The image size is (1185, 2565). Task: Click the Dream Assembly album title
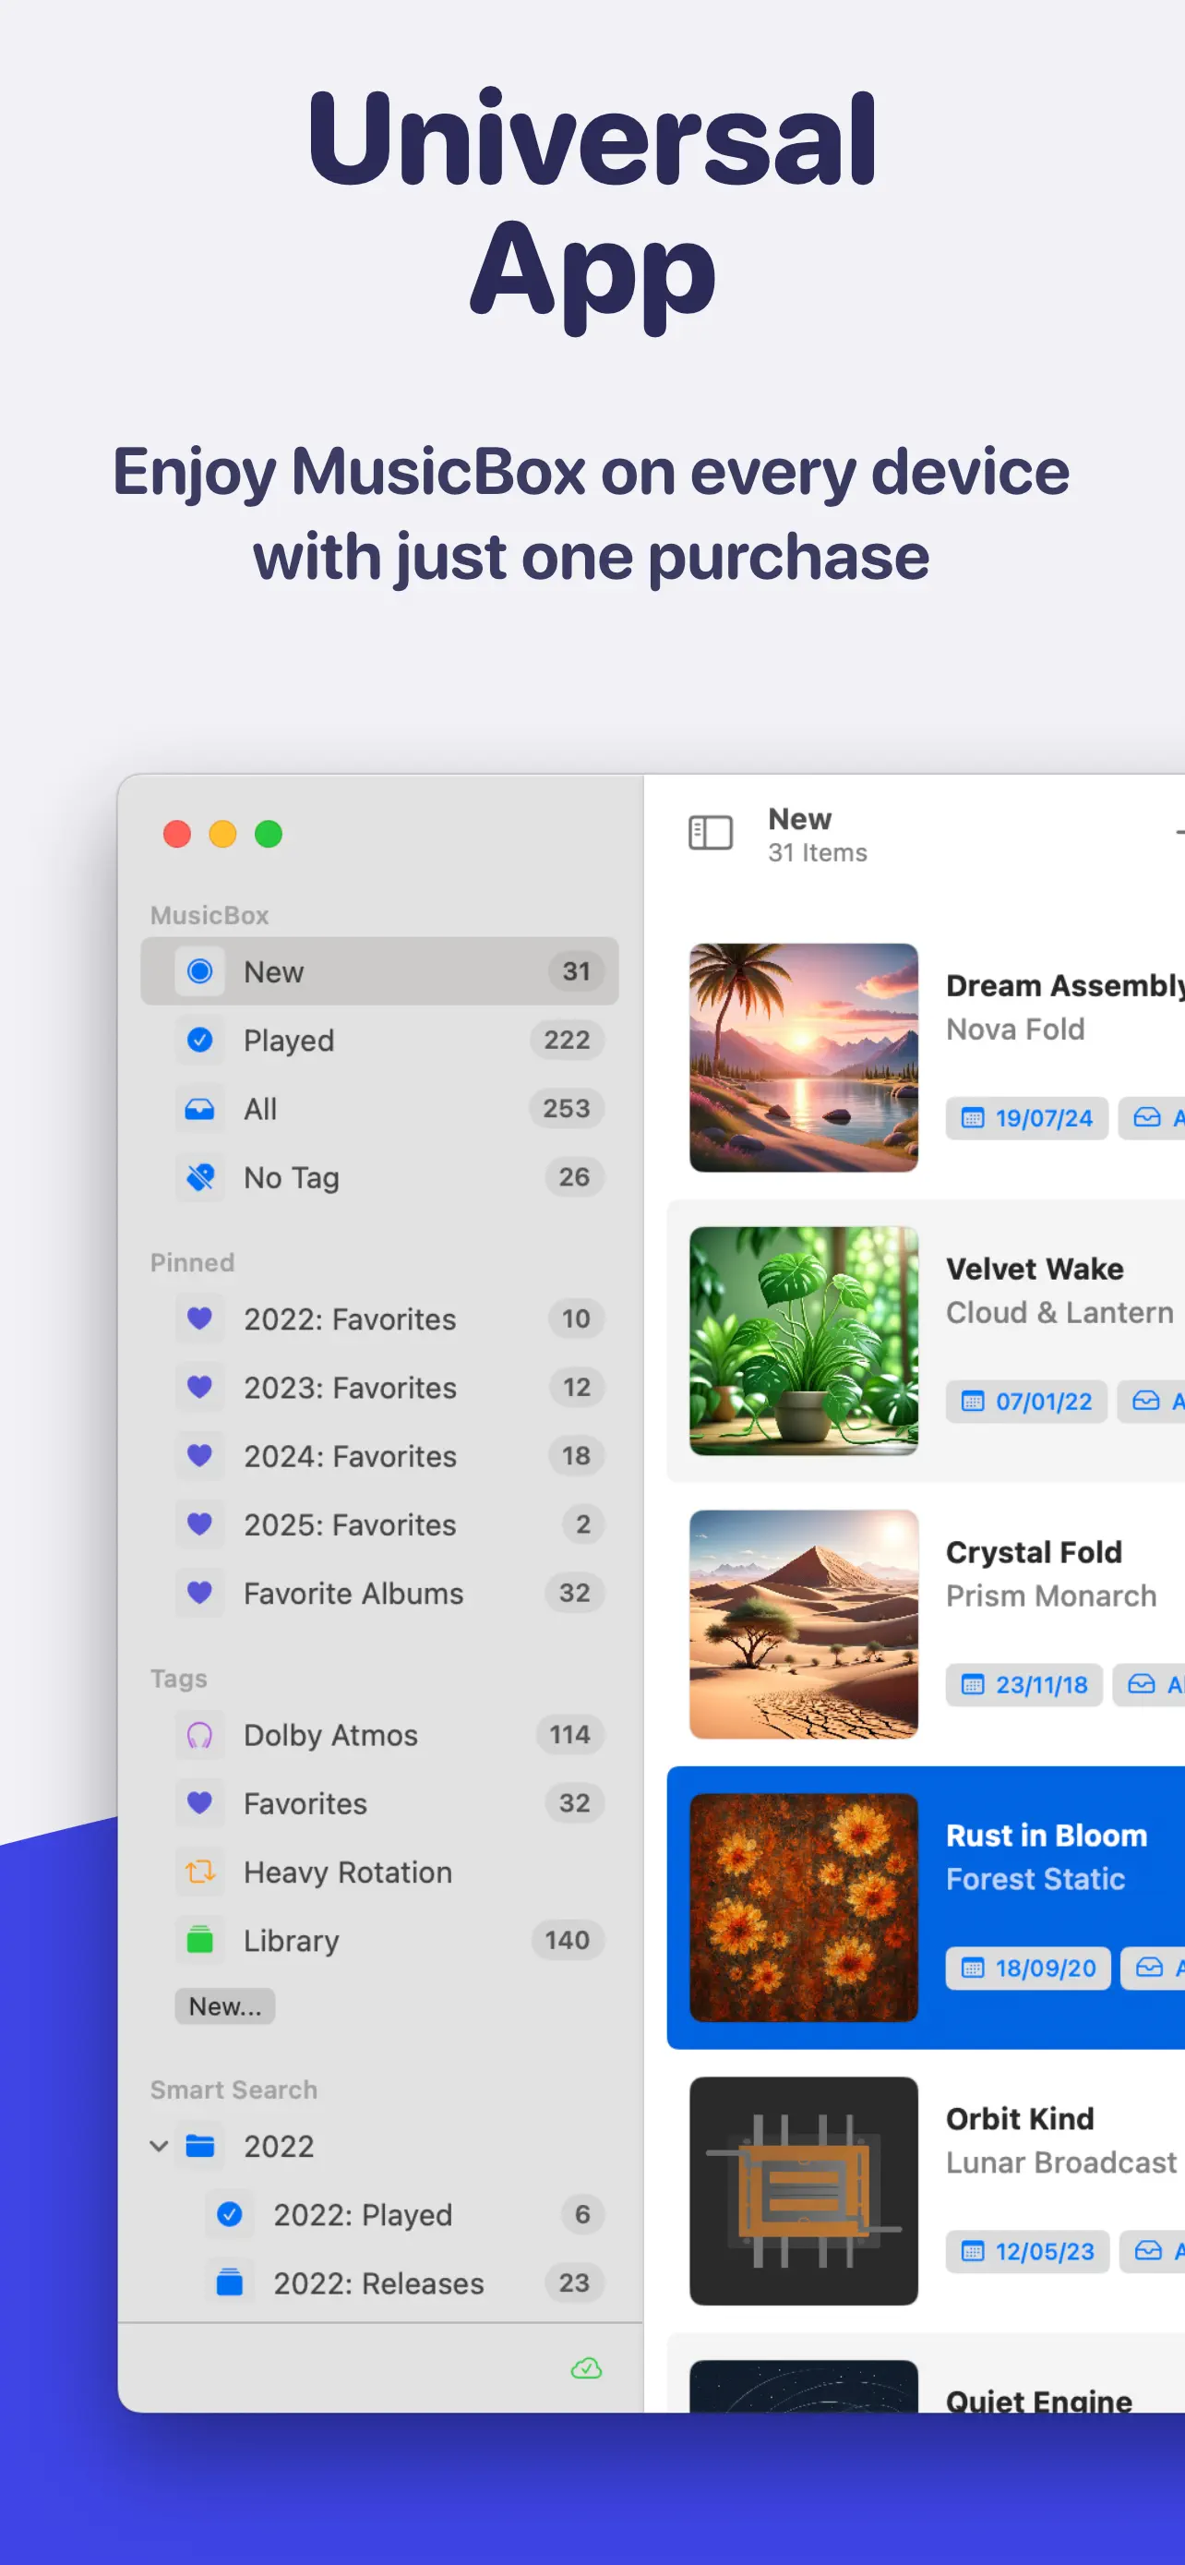coord(1066,986)
